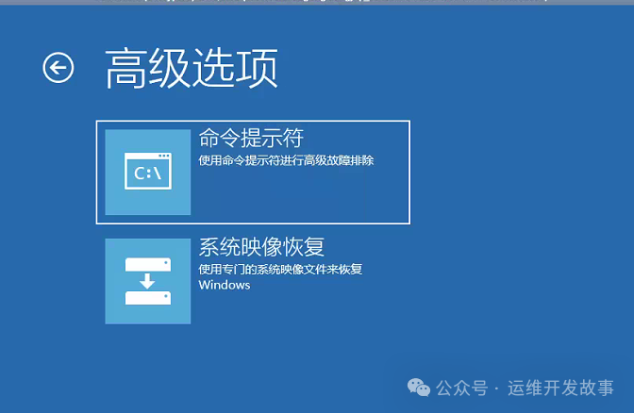The width and height of the screenshot is (634, 413).
Task: Click the 高级选项 page heading
Action: [192, 69]
